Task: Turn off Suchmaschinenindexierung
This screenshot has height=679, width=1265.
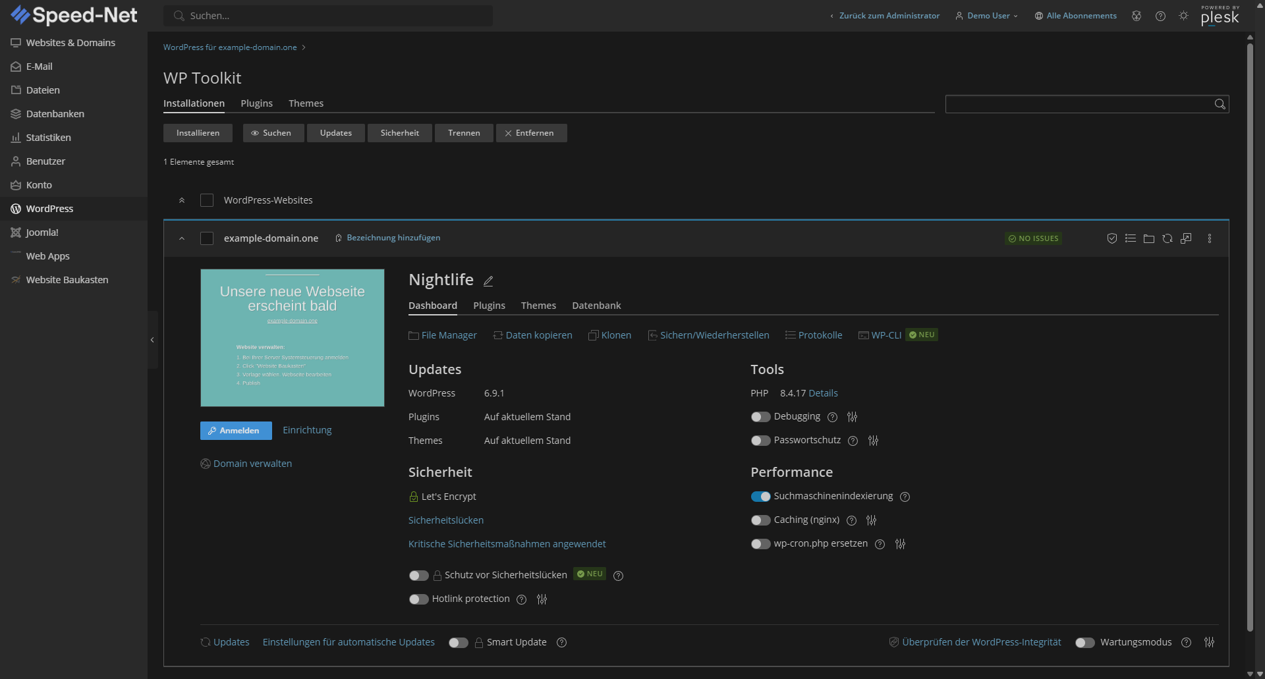Action: click(761, 496)
